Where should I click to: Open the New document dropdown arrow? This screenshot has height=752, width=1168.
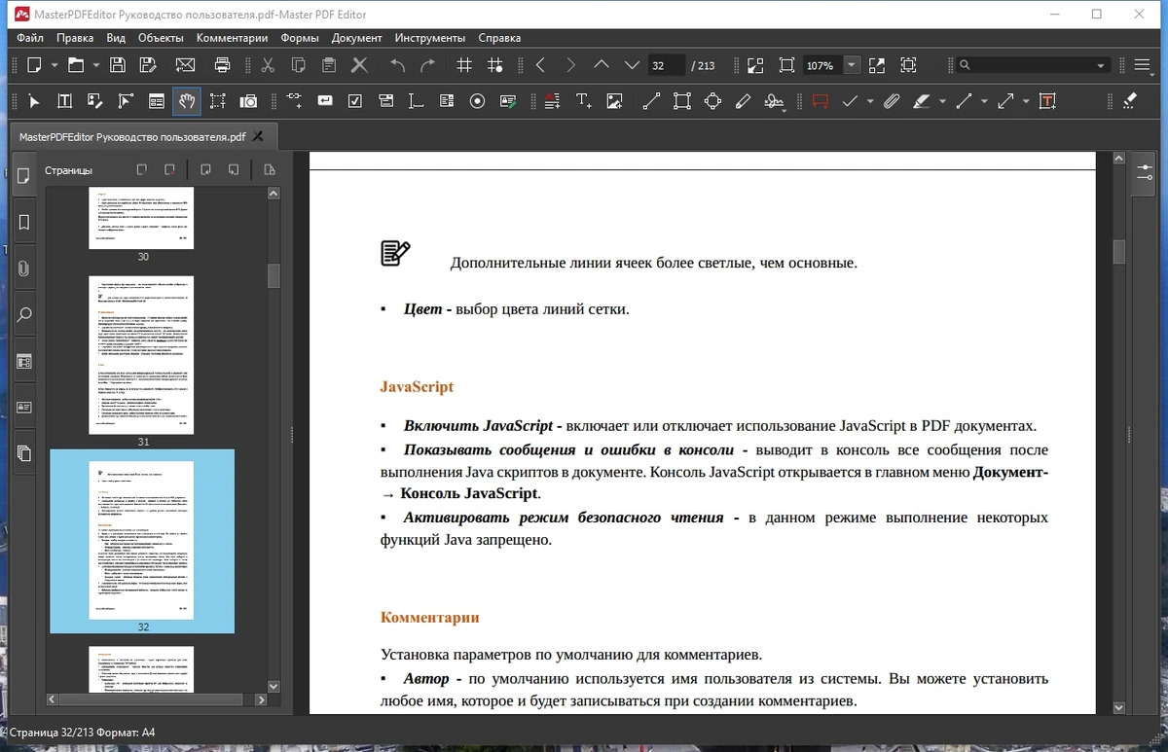(55, 65)
